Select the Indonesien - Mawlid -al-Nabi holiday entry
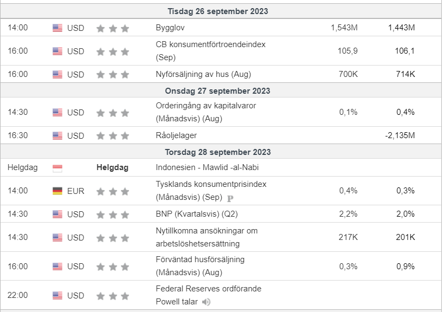 (x=207, y=167)
